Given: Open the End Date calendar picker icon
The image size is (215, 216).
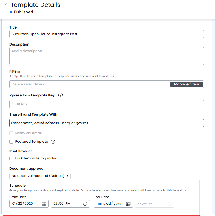Looking at the screenshot, I should [128, 204].
